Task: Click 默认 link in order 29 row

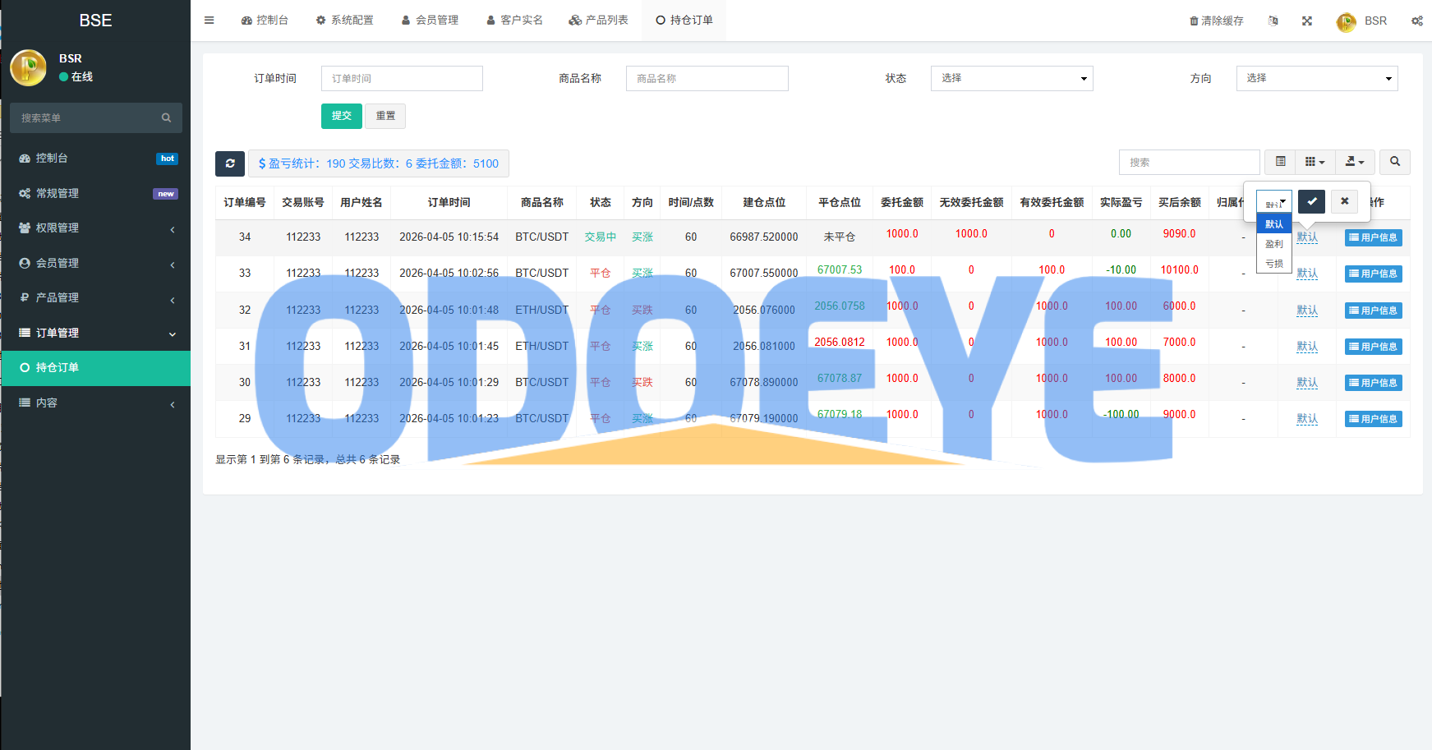Action: (x=1307, y=419)
